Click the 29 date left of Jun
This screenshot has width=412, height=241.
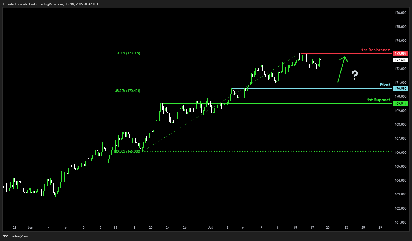click(x=15, y=228)
